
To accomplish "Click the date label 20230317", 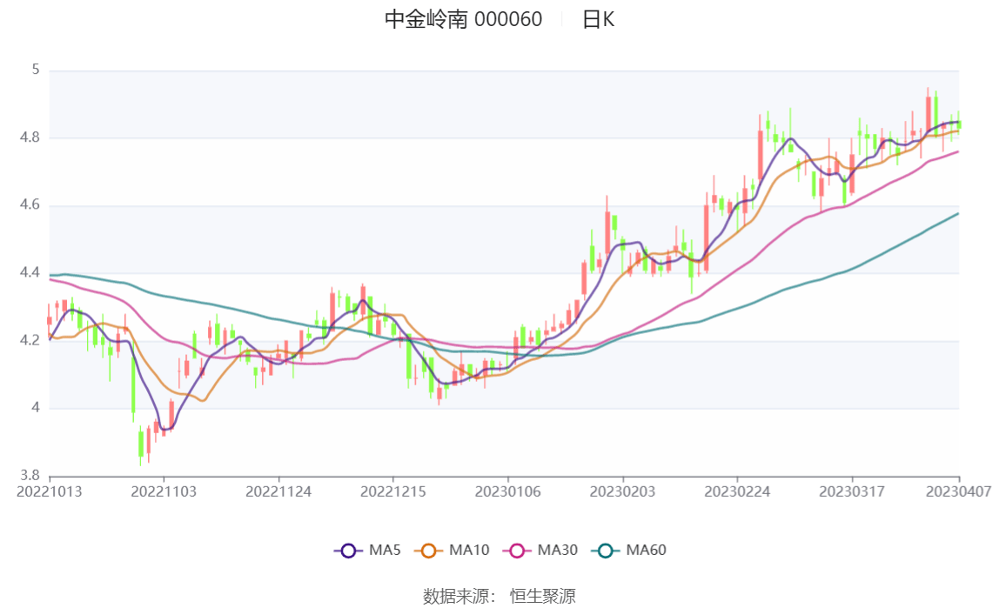I will (852, 492).
